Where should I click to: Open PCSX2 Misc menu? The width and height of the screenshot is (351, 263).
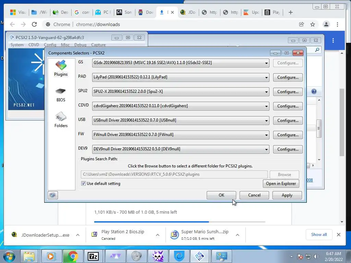[x=65, y=45]
